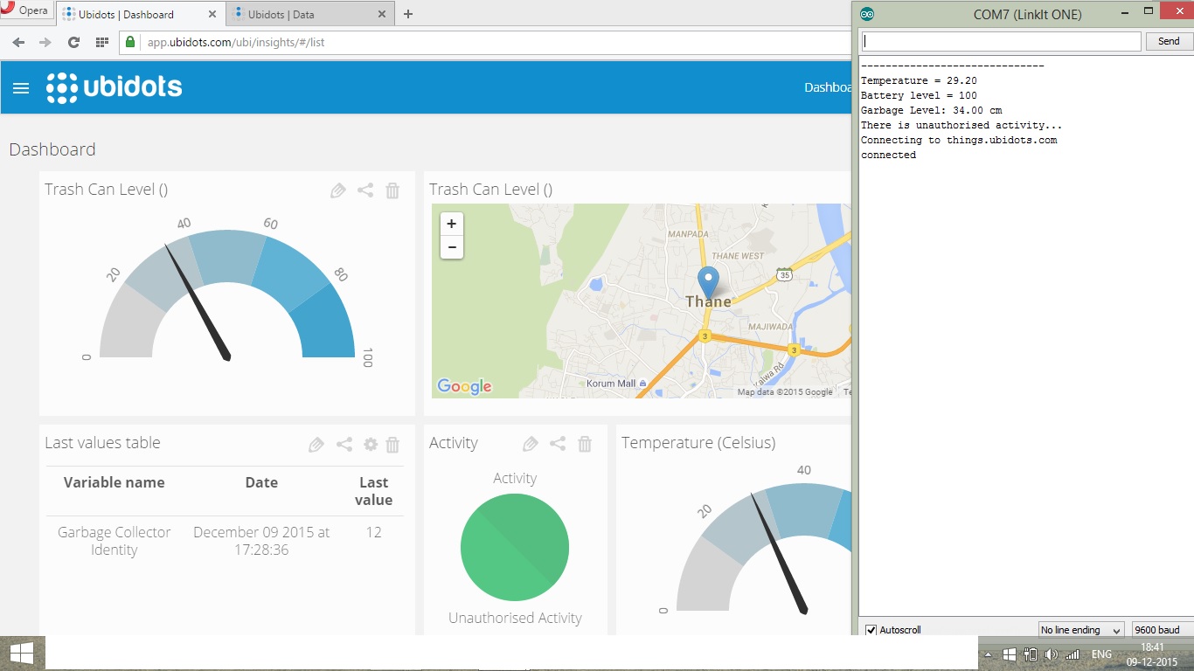This screenshot has width=1194, height=671.
Task: Click the Last value column header
Action: tap(374, 491)
